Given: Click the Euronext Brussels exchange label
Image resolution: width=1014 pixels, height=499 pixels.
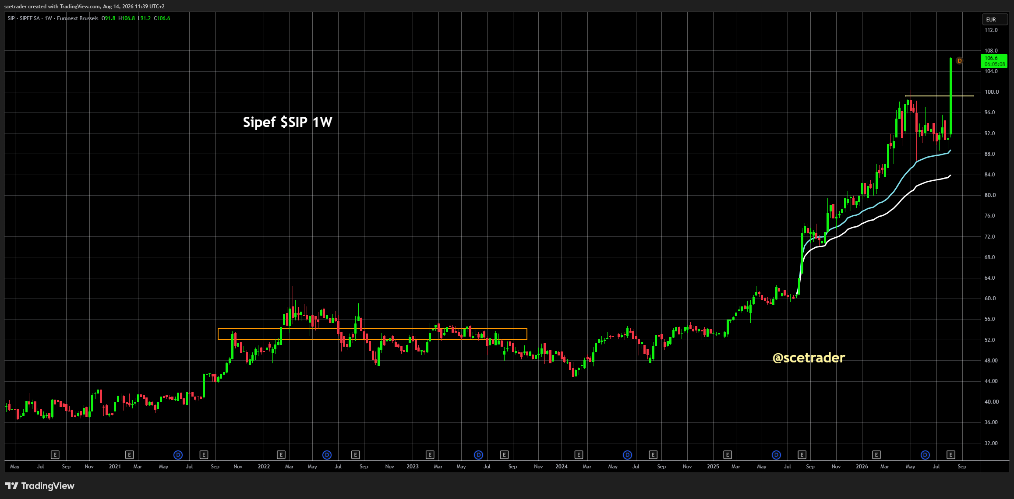Looking at the screenshot, I should click(78, 18).
